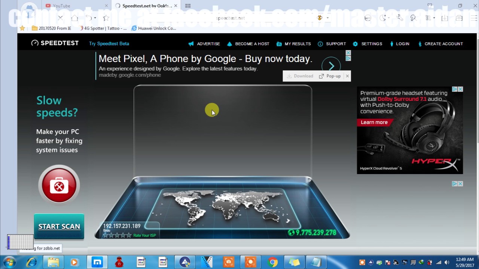
Task: Close the HyperX headset ad
Action: pyautogui.click(x=460, y=89)
